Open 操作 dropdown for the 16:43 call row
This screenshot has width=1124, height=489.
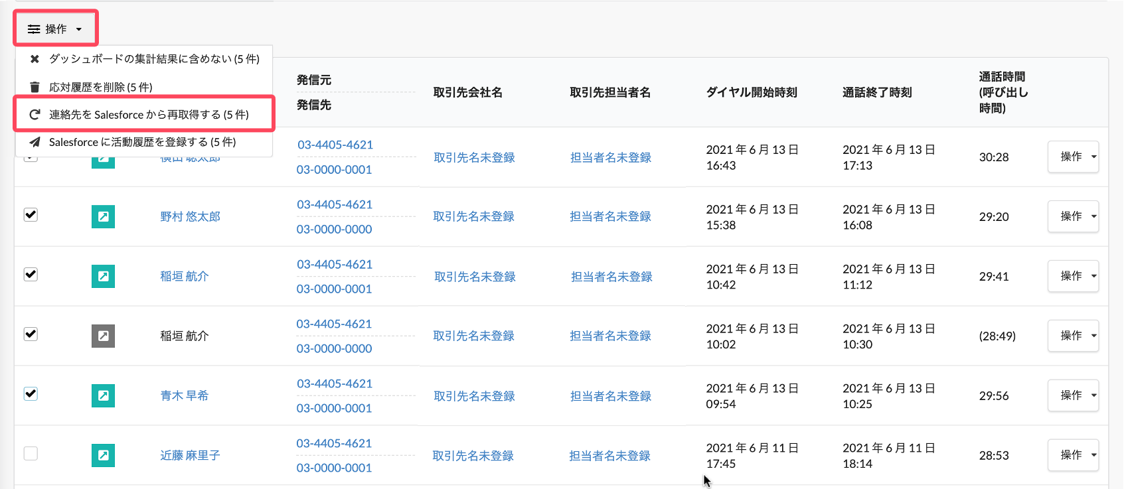(1073, 157)
